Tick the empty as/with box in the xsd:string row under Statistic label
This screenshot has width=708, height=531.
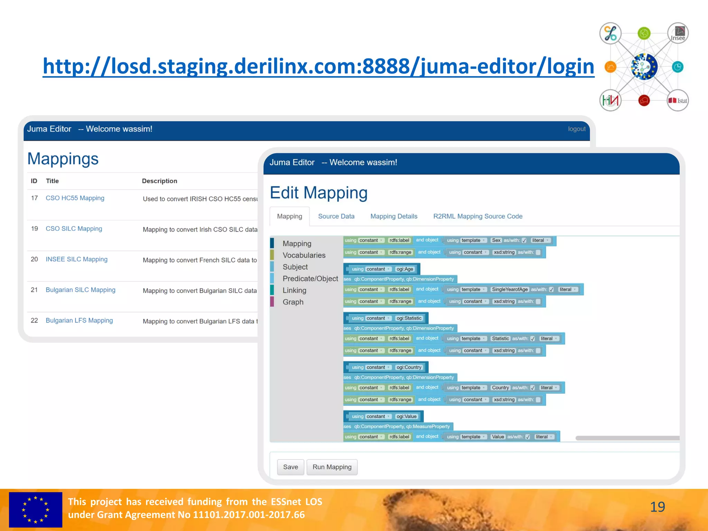(x=538, y=351)
